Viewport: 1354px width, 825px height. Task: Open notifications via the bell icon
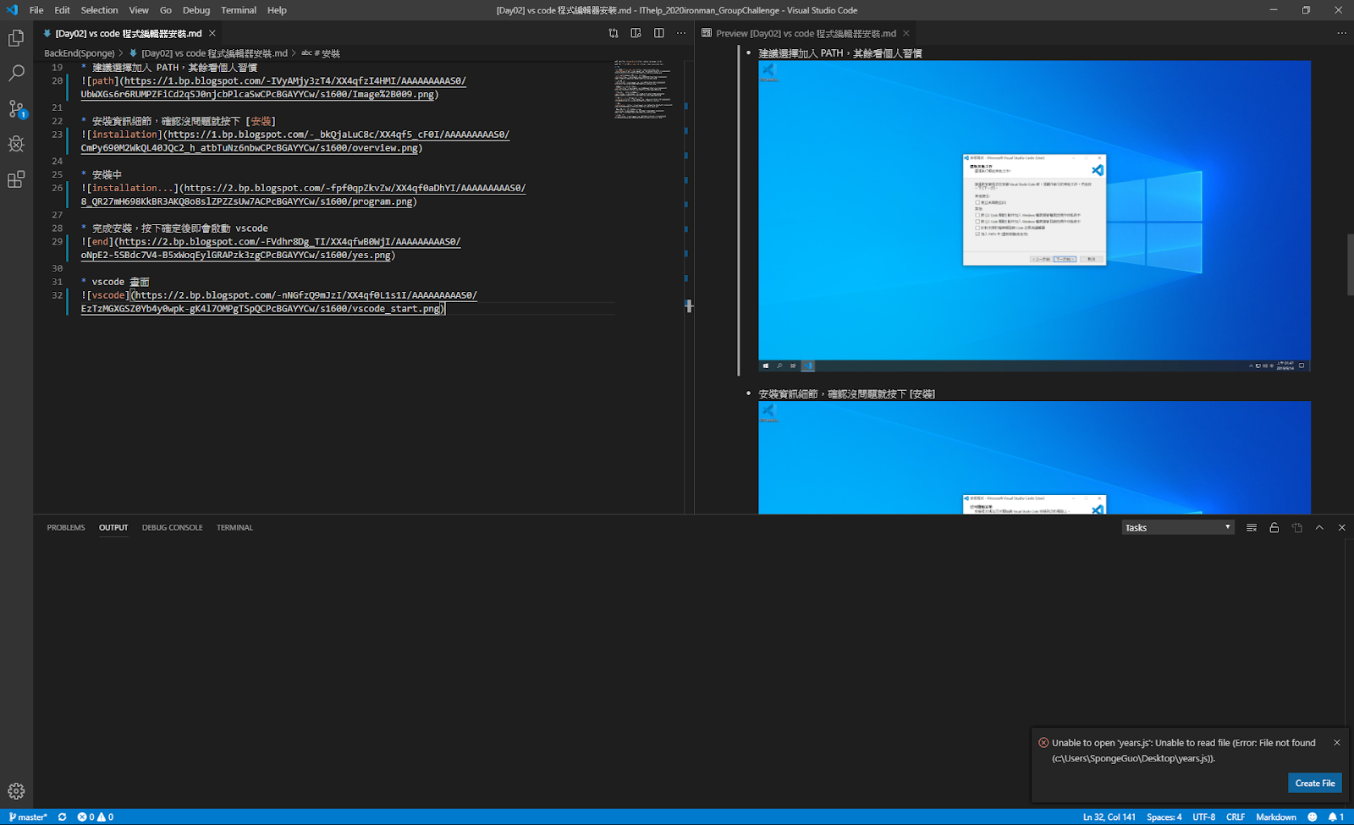tap(1335, 817)
